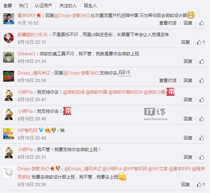The image size is (210, 193).
Task: Open 踩蘑菇的小队长's profile via username
Action: [x=33, y=35]
